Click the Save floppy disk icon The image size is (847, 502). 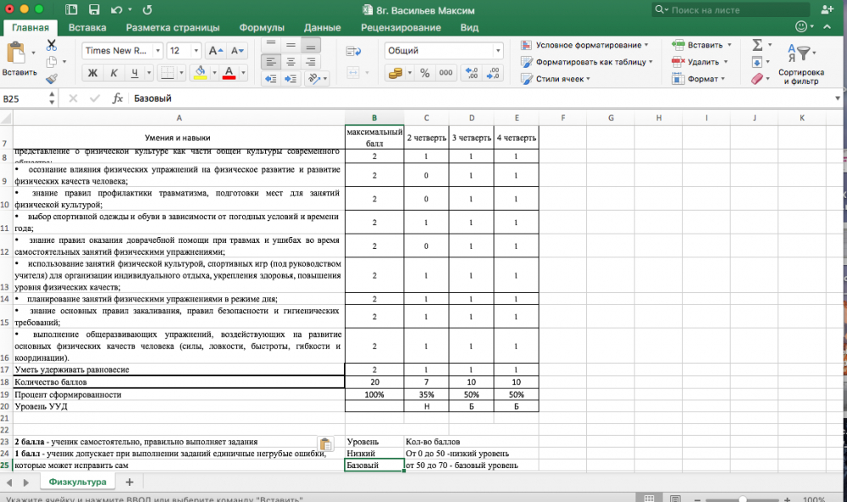[94, 9]
